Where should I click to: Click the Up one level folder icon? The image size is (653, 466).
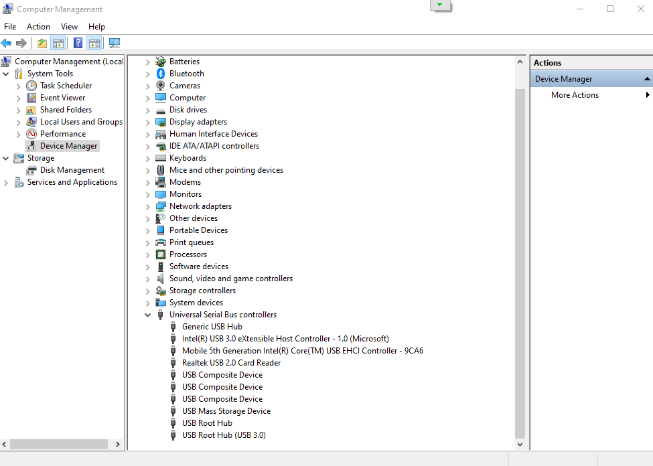point(42,43)
